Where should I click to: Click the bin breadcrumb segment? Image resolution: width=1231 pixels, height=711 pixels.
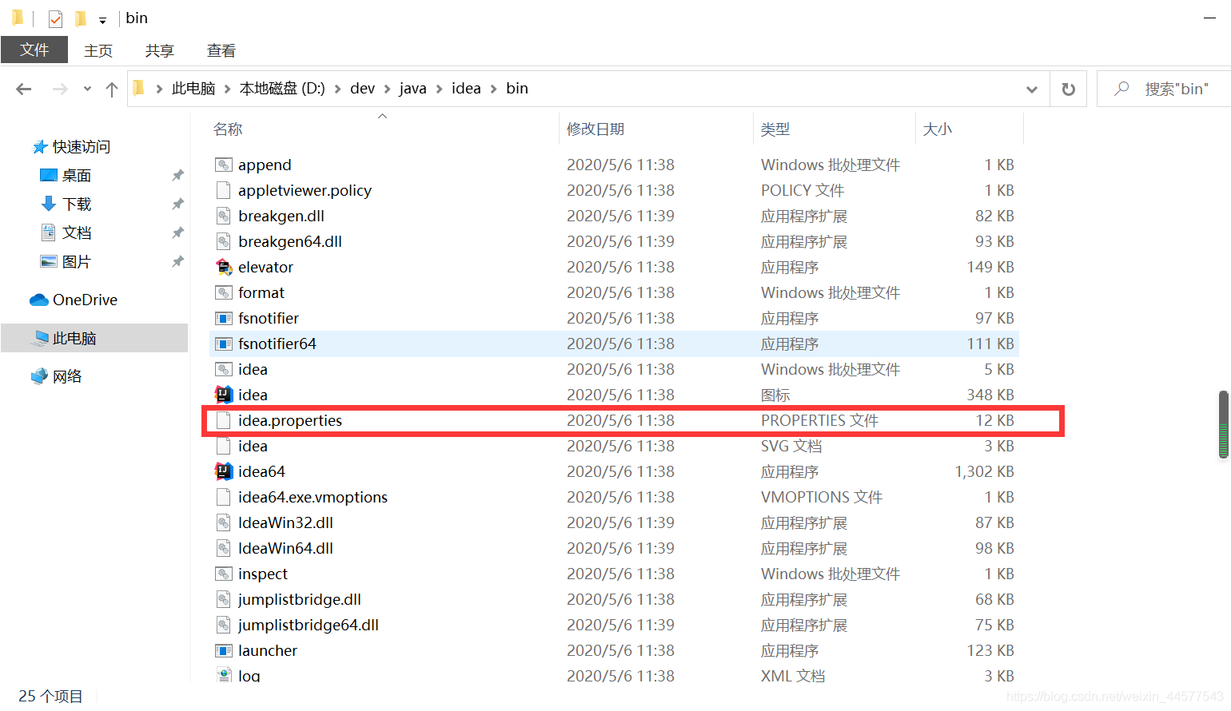(x=517, y=89)
